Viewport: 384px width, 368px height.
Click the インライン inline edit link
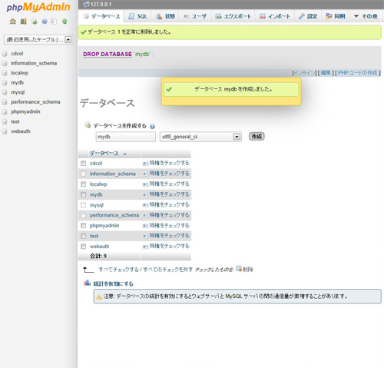tap(304, 73)
